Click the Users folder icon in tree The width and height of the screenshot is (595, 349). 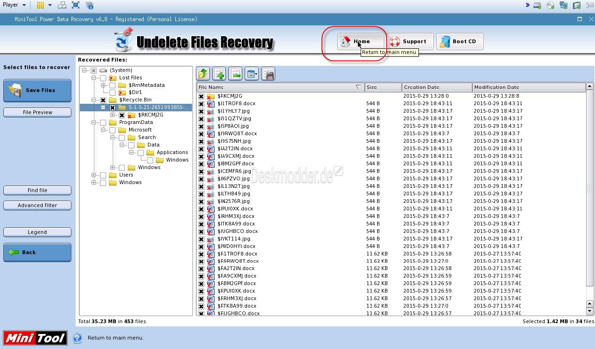click(x=113, y=175)
